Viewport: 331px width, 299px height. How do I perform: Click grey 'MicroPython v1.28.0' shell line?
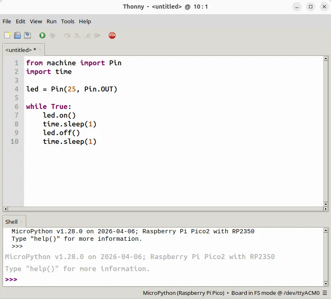pyautogui.click(x=140, y=257)
